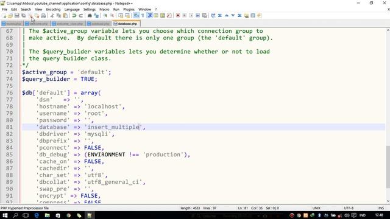
Task: Open the Macro menu
Action: [104, 10]
